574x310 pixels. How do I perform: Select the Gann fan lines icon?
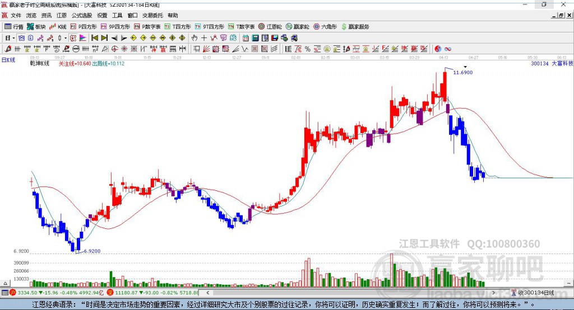[x=206, y=49]
